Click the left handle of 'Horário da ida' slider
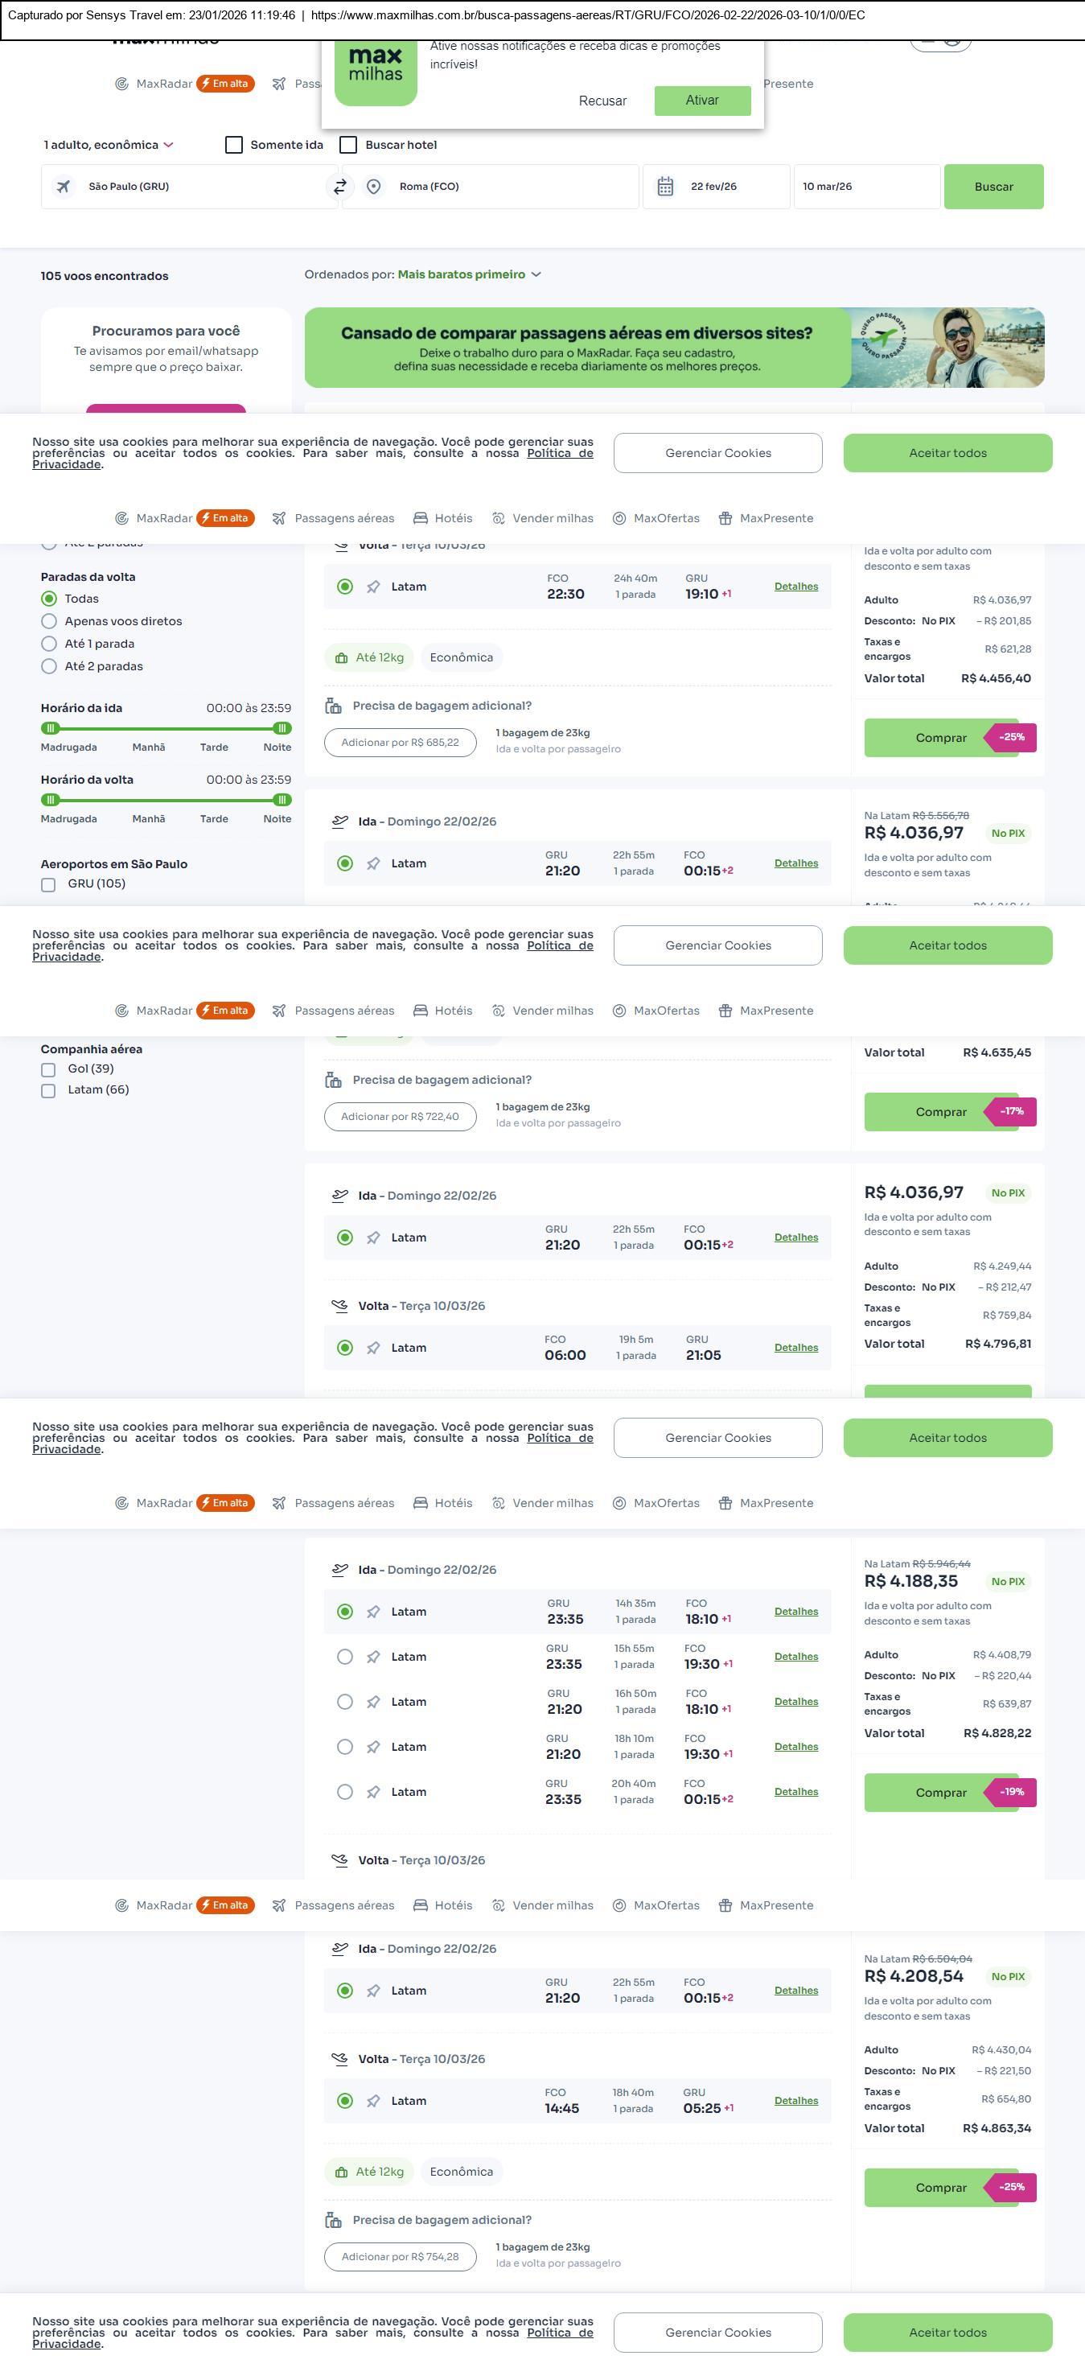This screenshot has width=1085, height=2372. (51, 728)
